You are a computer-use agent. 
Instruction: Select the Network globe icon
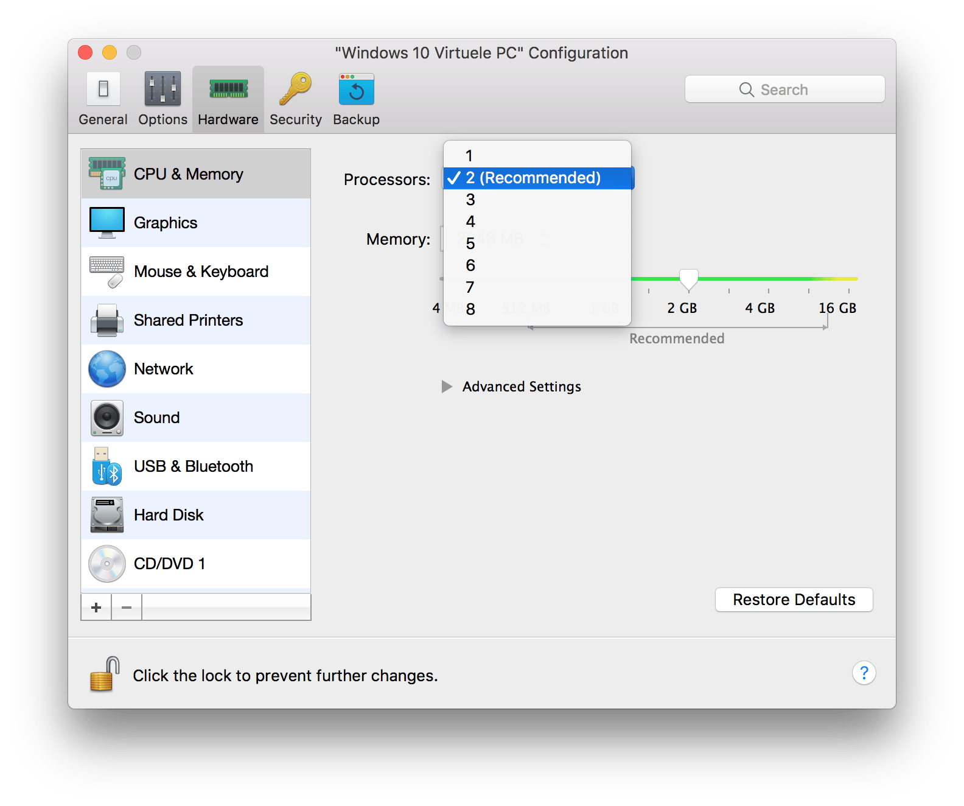[107, 369]
